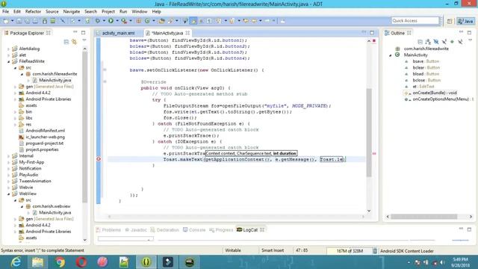This screenshot has height=269, width=478.
Task: Open File Explorer from taskbar
Action: 38,262
